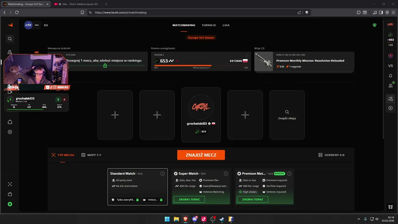This screenshot has height=224, width=398.
Task: Click the green star premium icon
Action: pos(10,204)
